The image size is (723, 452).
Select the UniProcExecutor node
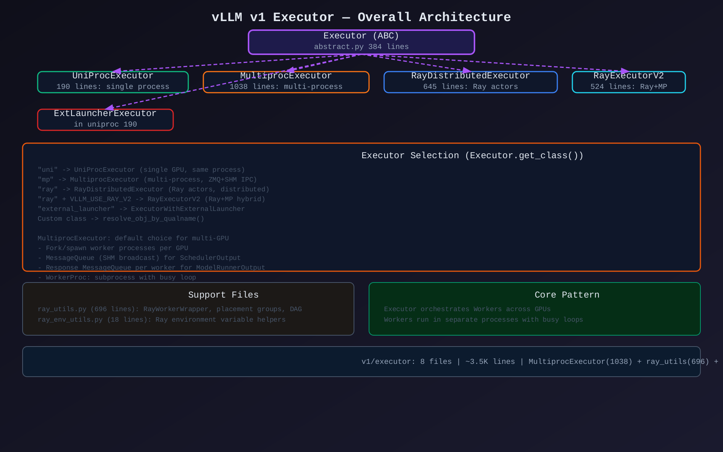[113, 82]
